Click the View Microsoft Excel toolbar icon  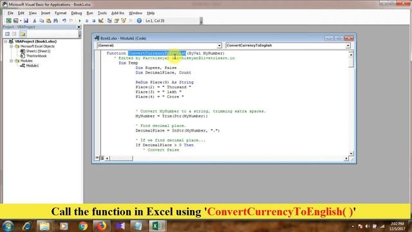point(8,21)
